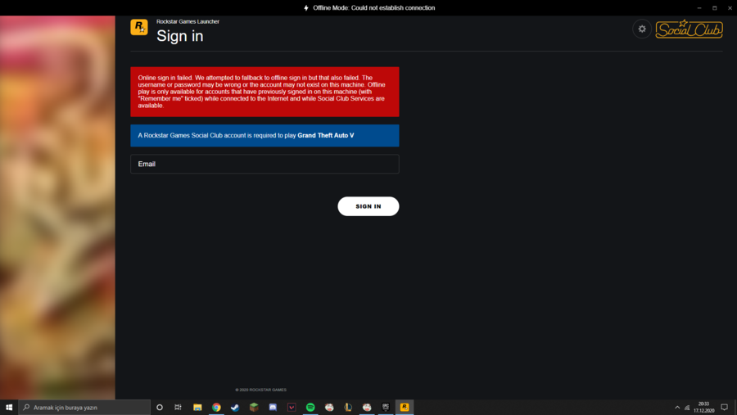Maximize the Rockstar Games Launcher window
This screenshot has width=737, height=415.
click(714, 8)
